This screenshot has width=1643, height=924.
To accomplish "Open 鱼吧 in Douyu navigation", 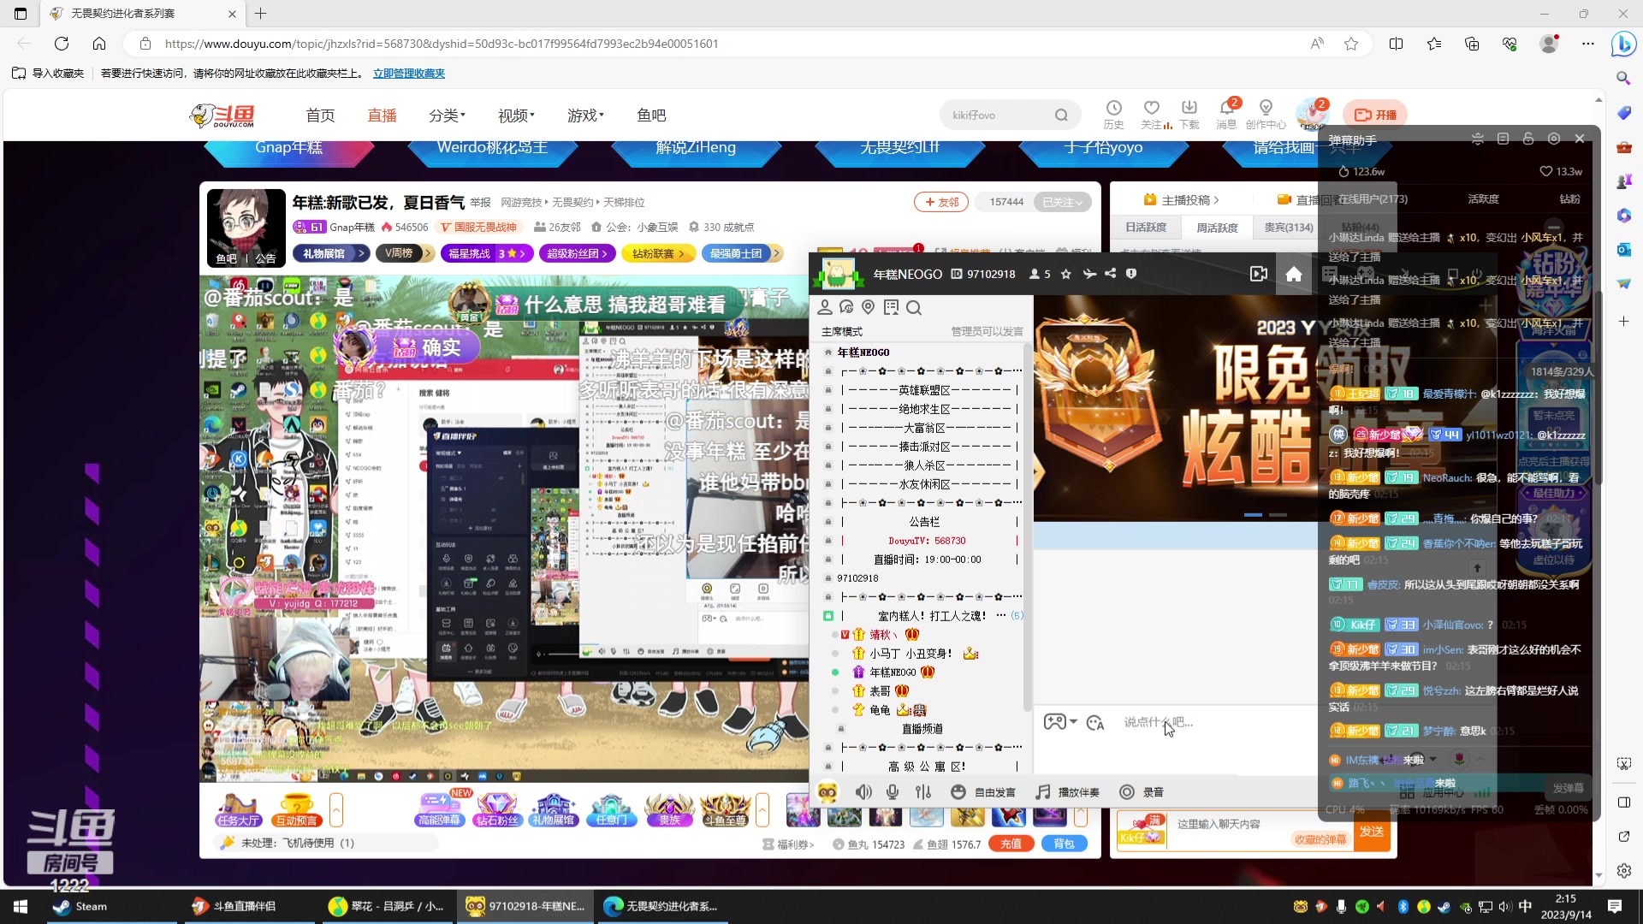I will click(x=651, y=115).
